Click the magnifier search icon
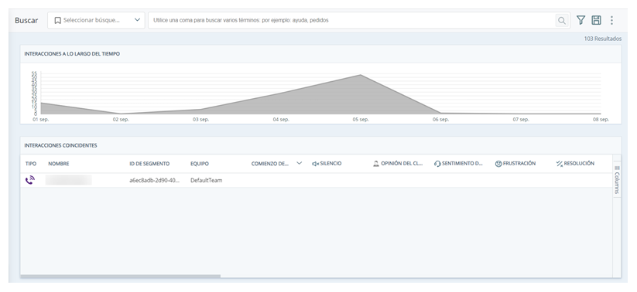The image size is (637, 292). point(561,20)
